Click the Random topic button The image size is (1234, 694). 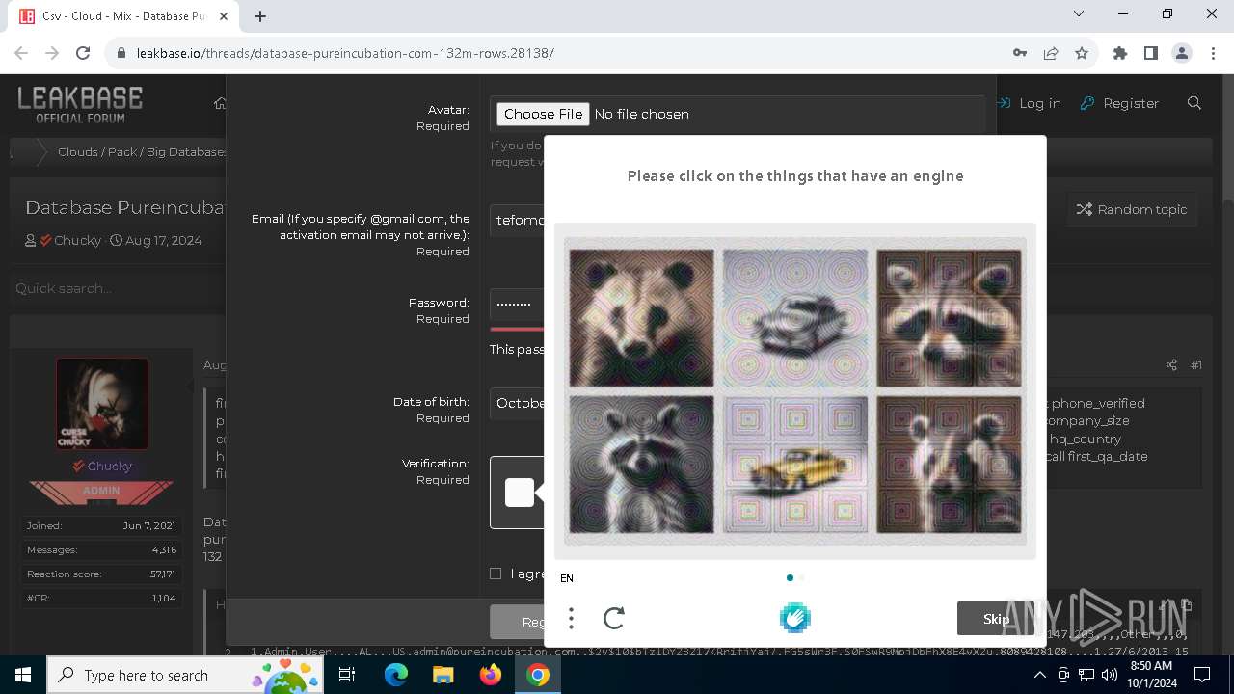click(1132, 209)
